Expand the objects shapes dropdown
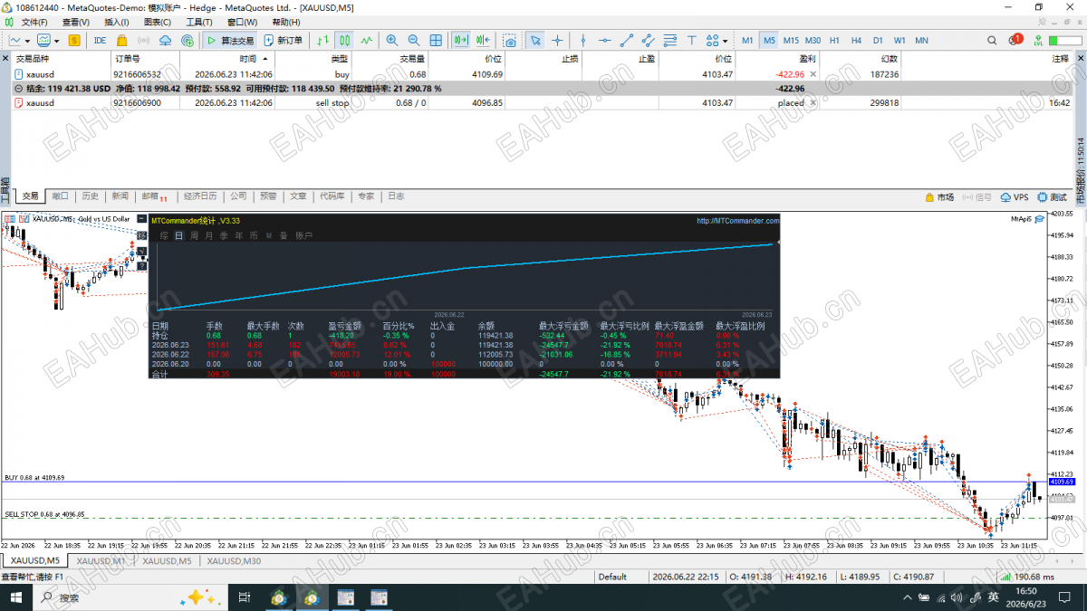This screenshot has height=611, width=1087. [x=726, y=41]
